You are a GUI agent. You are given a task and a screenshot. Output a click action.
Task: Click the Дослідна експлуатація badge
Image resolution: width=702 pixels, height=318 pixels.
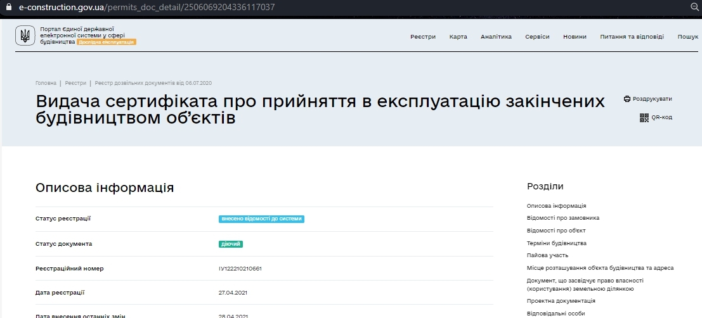pyautogui.click(x=107, y=42)
